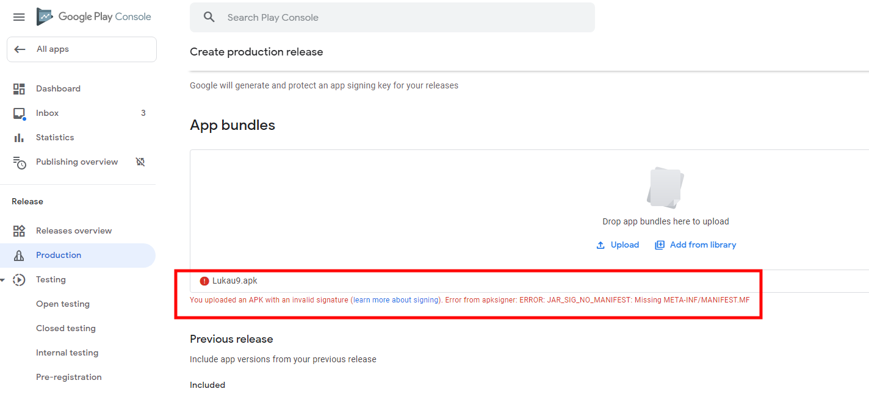Click the Upload app bundle button
The image size is (869, 397).
[x=618, y=245]
